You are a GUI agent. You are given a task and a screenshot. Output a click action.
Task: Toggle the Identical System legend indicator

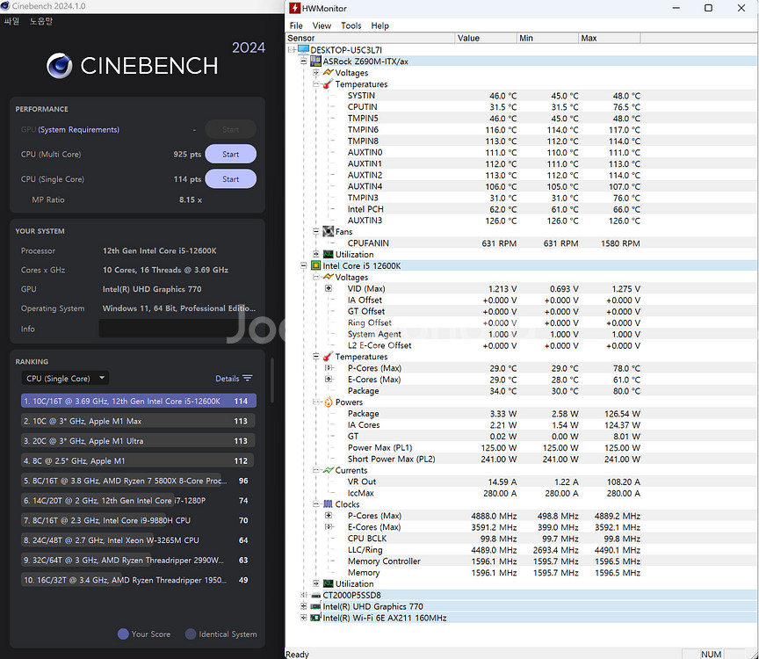191,634
